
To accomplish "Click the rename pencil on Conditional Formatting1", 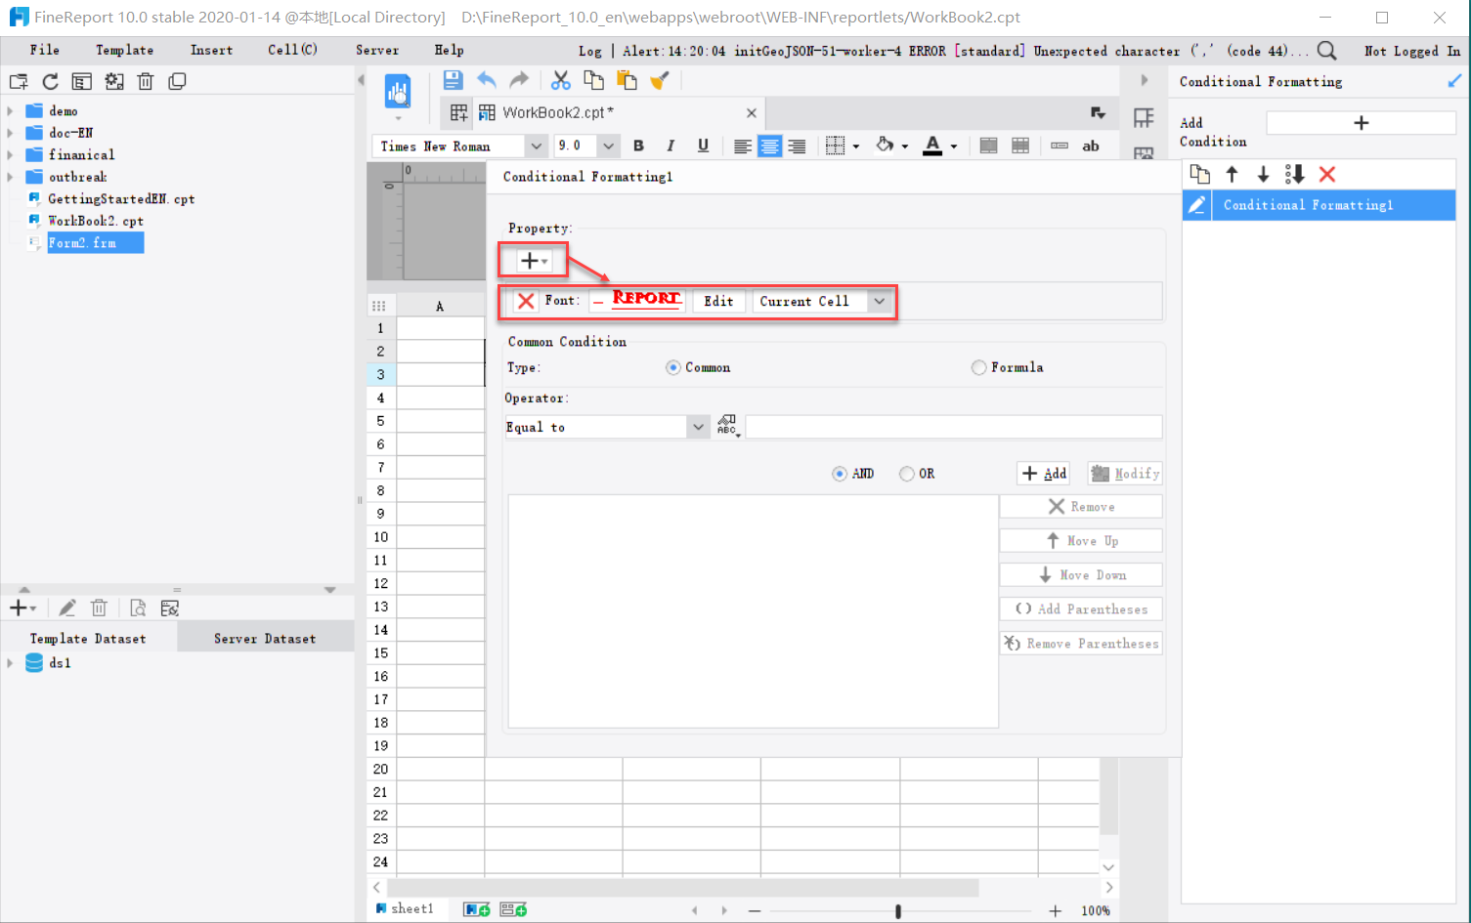I will [x=1196, y=205].
